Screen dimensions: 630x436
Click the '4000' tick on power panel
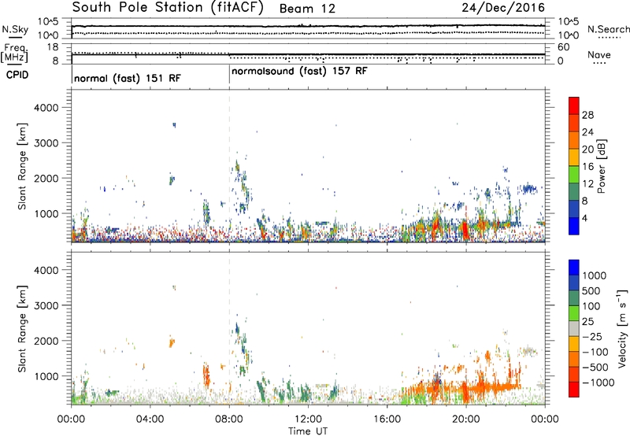click(46, 108)
